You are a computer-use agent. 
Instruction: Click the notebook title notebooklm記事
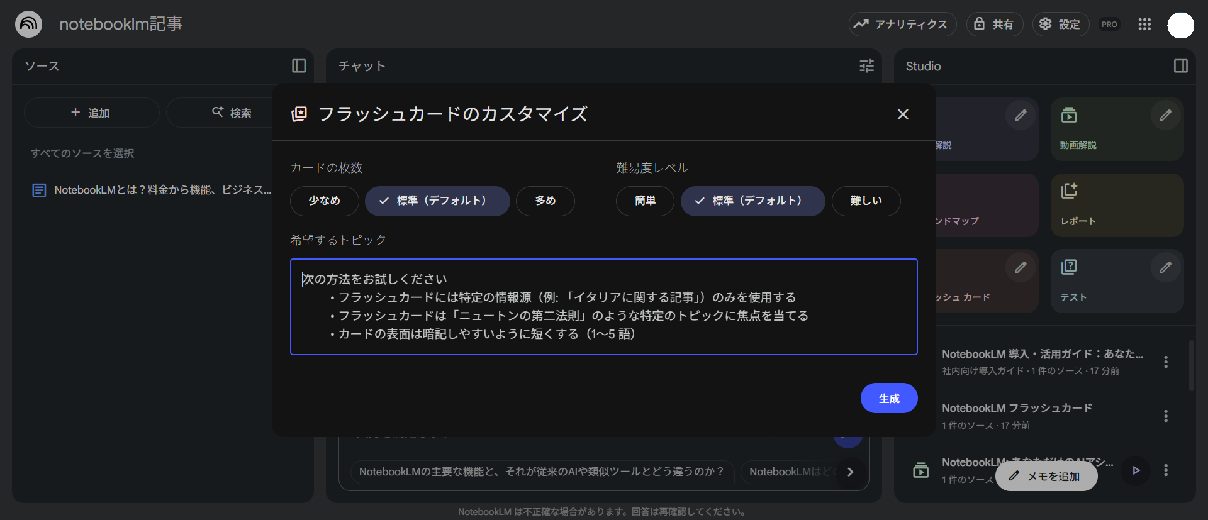(x=121, y=24)
